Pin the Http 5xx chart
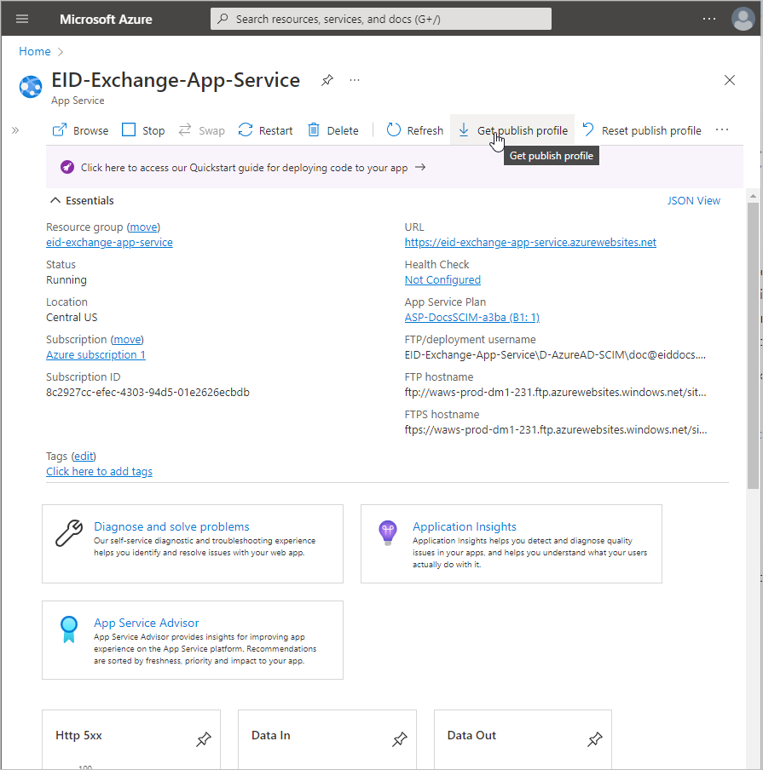The width and height of the screenshot is (763, 770). (x=203, y=740)
